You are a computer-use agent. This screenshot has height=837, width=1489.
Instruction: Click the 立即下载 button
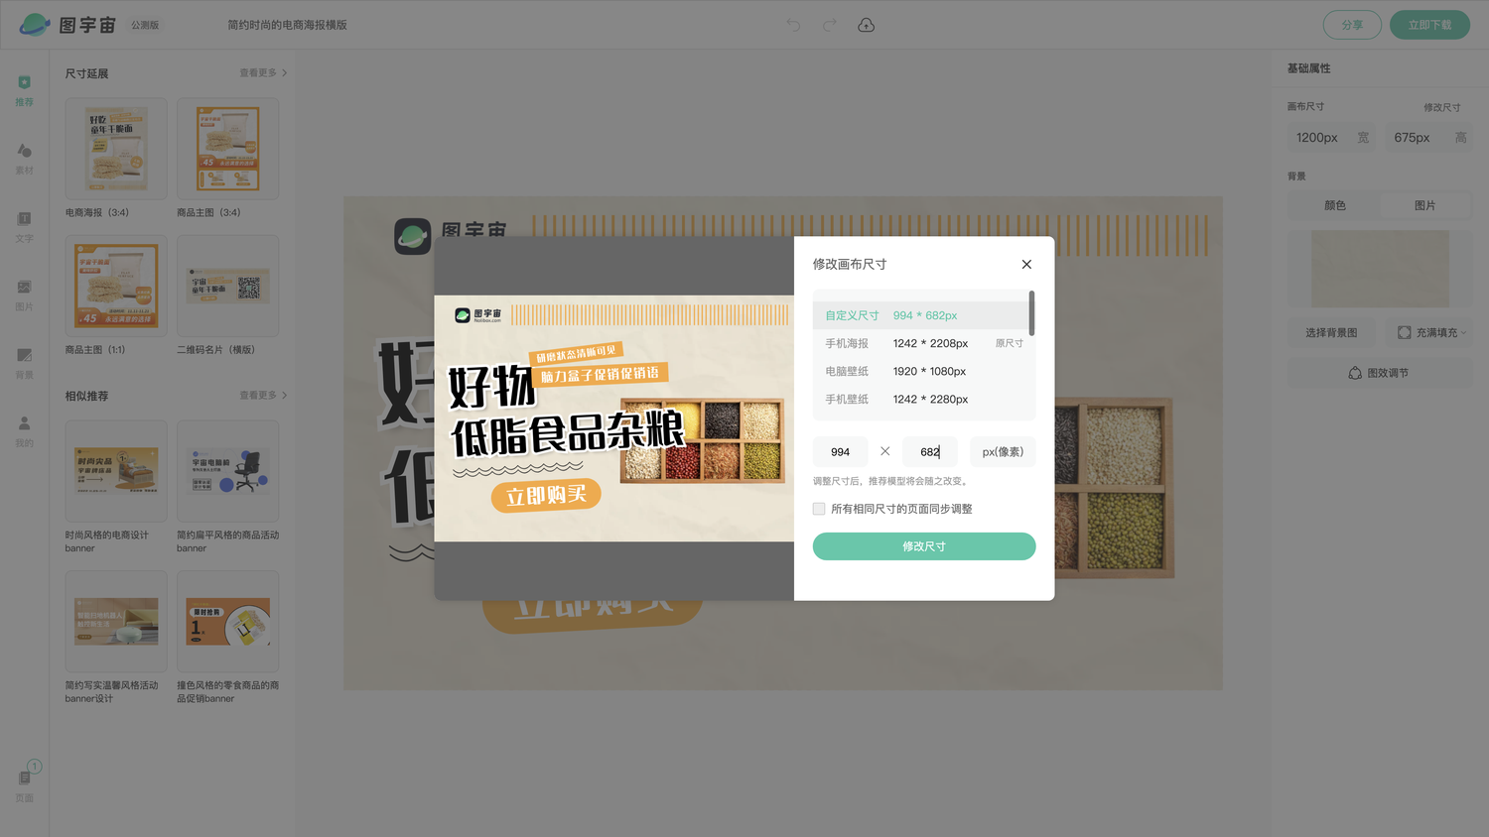pos(1429,25)
